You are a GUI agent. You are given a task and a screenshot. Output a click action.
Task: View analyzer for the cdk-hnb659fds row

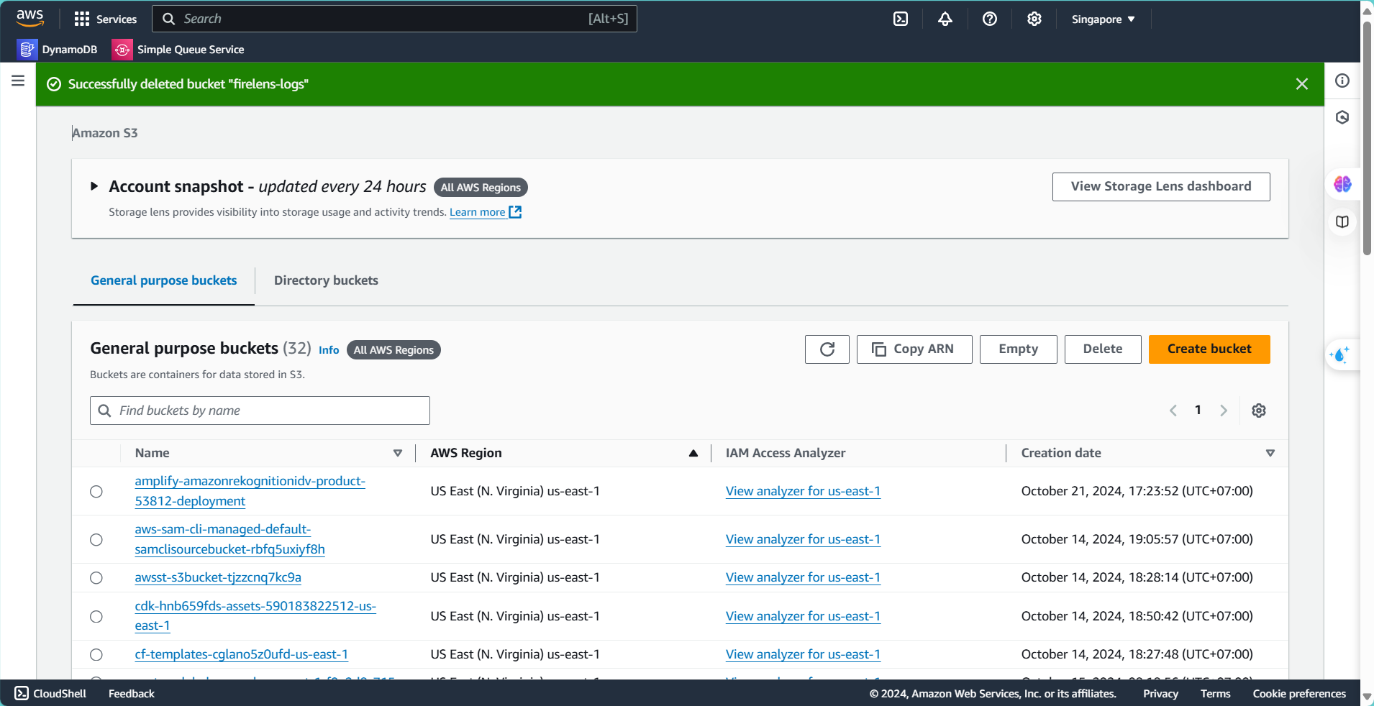[x=803, y=616]
